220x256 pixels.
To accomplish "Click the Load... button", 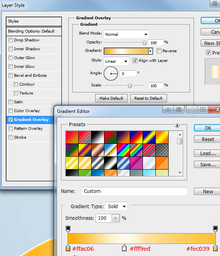I will click(207, 153).
